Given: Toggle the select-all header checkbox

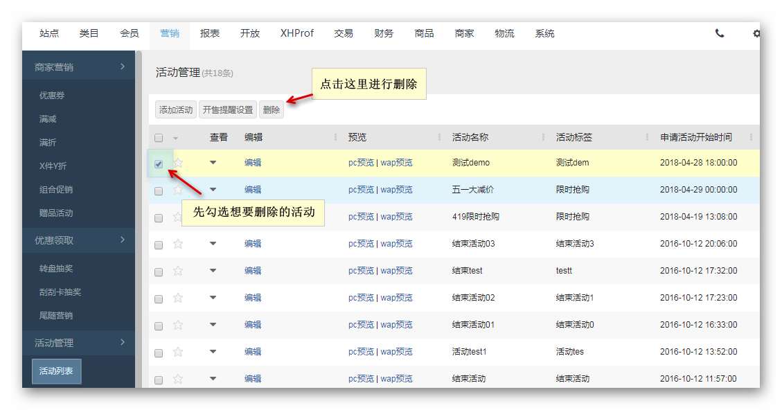Looking at the screenshot, I should 159,138.
